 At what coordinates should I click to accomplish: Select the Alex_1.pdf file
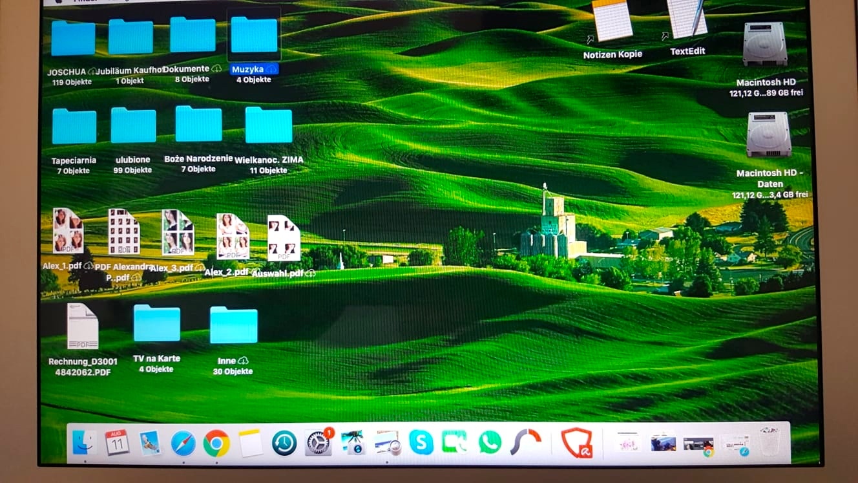click(68, 231)
